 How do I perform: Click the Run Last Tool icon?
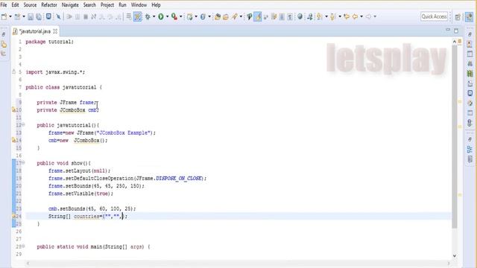point(174,16)
